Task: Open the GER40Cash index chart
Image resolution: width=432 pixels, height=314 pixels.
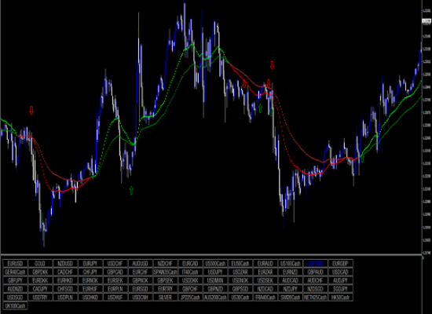Action: pyautogui.click(x=15, y=272)
